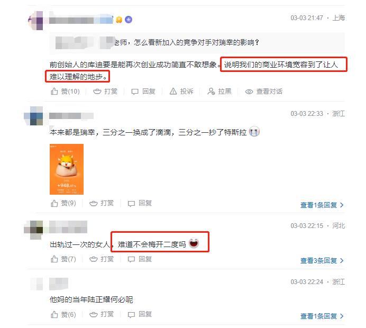Tip the 03-03 22:33 comment via 打赏
Screen dimensions: 366x328
point(102,203)
